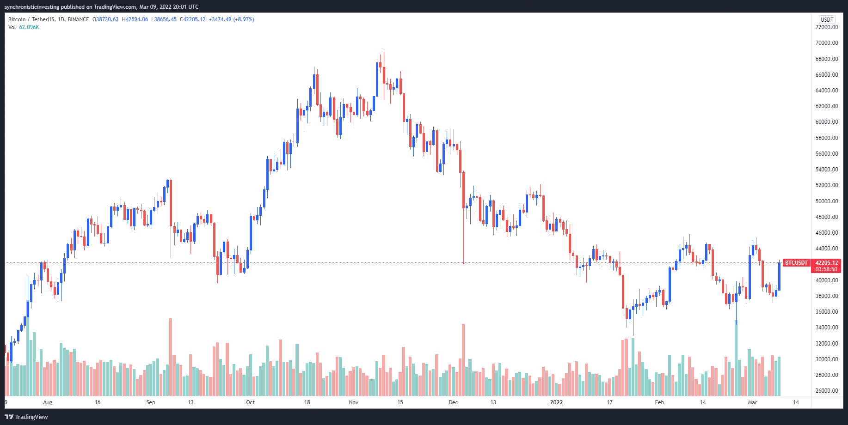This screenshot has height=425, width=848.
Task: Select the Nov label on date axis
Action: [353, 402]
